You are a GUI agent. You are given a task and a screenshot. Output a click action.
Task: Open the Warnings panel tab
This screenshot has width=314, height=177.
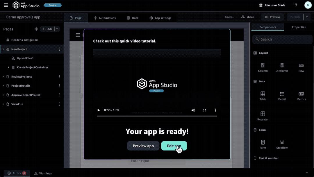point(43,174)
